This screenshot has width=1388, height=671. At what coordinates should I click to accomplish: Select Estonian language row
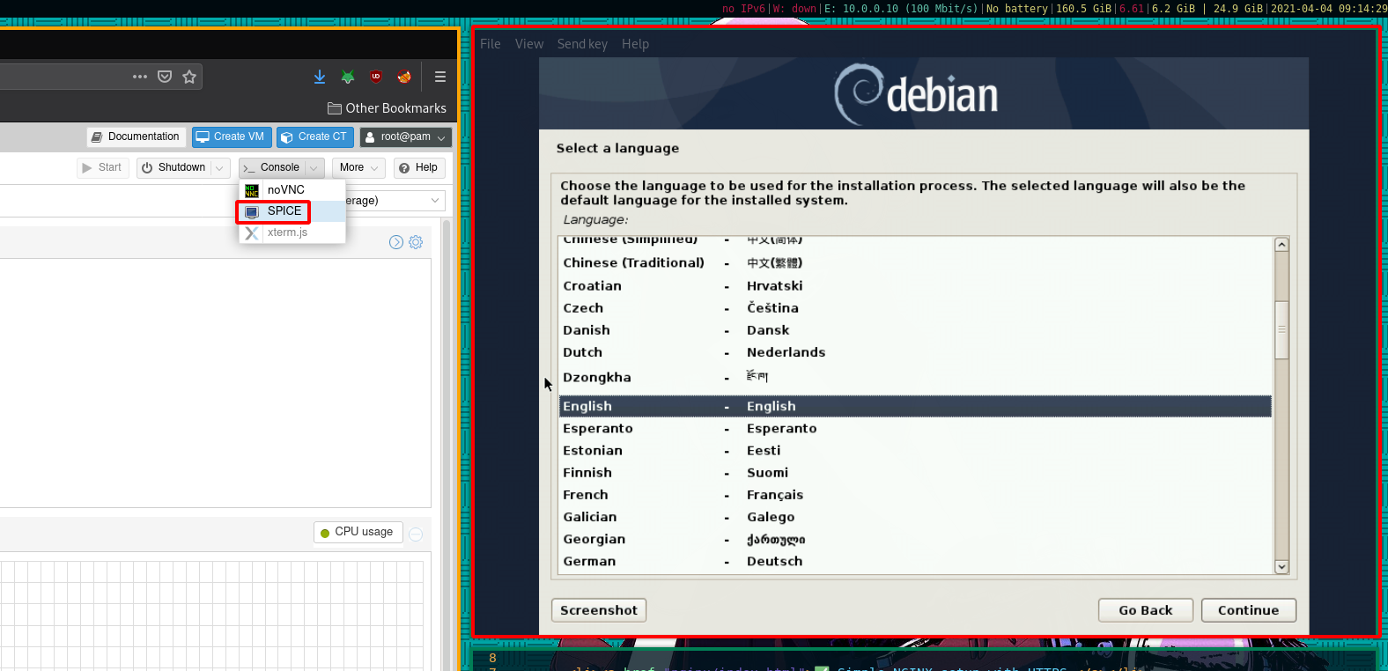915,451
